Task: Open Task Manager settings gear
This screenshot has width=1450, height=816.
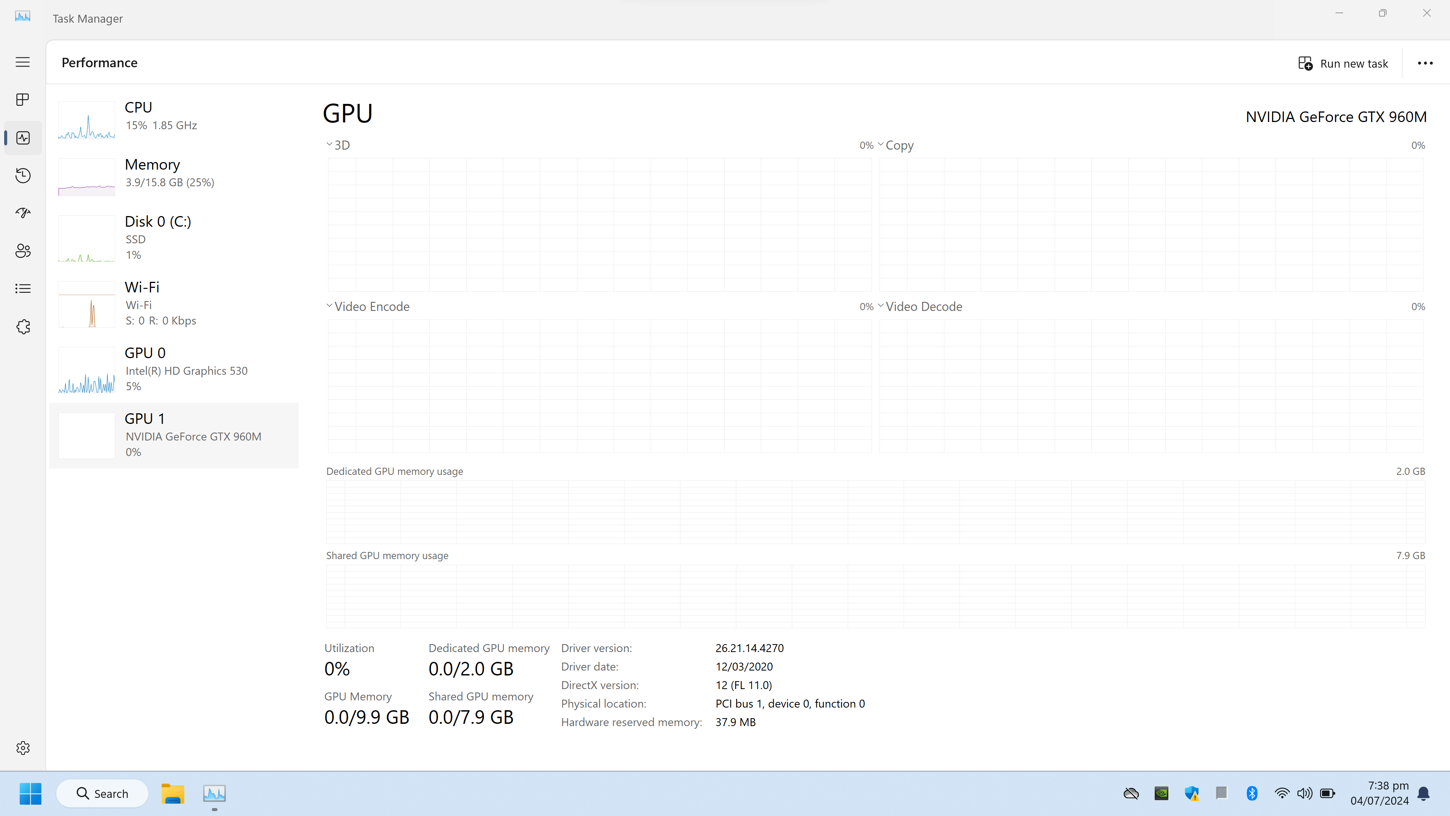Action: point(23,748)
